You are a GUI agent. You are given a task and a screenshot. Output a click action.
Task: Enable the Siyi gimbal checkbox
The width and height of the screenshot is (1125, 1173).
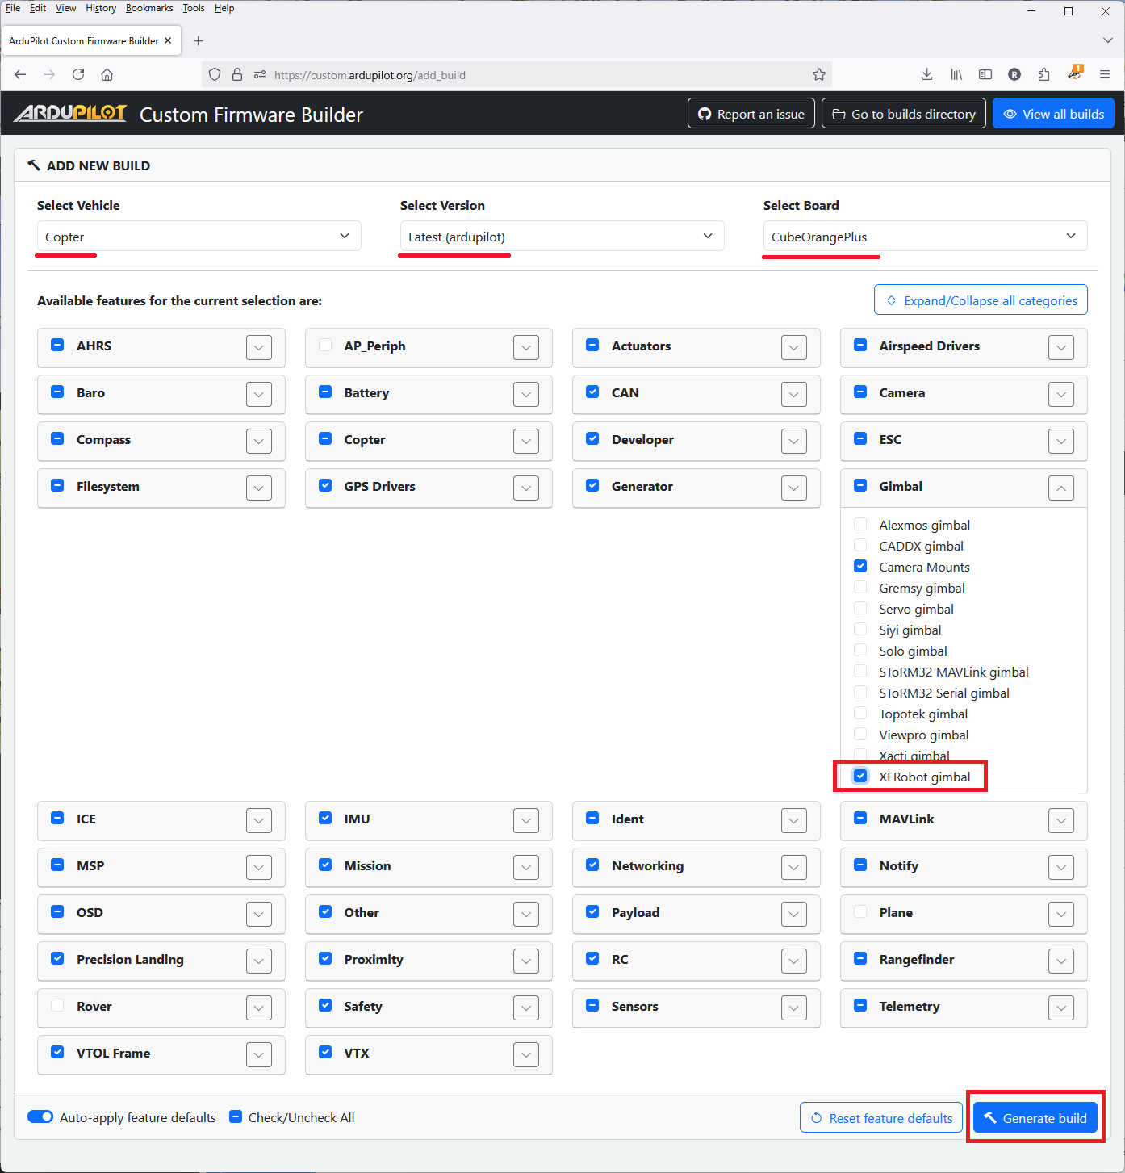[x=860, y=630]
